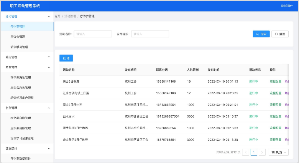Collapse the 台账管理 sidebar section
The height and width of the screenshot is (163, 299).
pos(48,108)
